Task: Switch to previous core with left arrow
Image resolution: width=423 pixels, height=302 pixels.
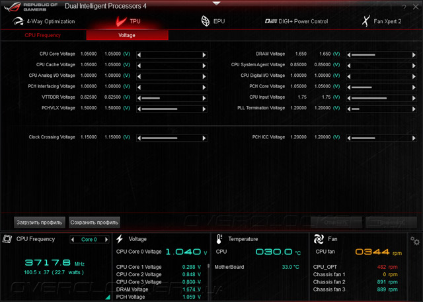Action: (73, 240)
